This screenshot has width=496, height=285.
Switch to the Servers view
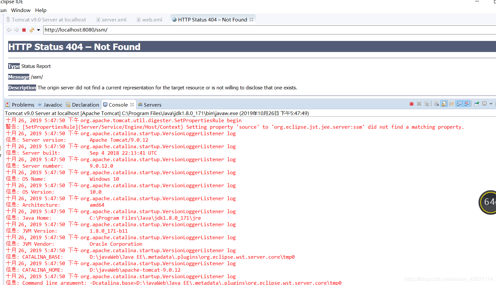pos(150,105)
